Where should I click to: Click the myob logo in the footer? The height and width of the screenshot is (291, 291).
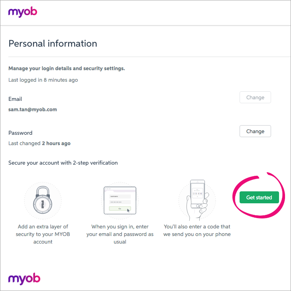tap(24, 279)
